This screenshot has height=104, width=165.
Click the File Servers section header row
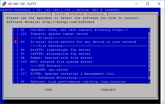coord(80,46)
